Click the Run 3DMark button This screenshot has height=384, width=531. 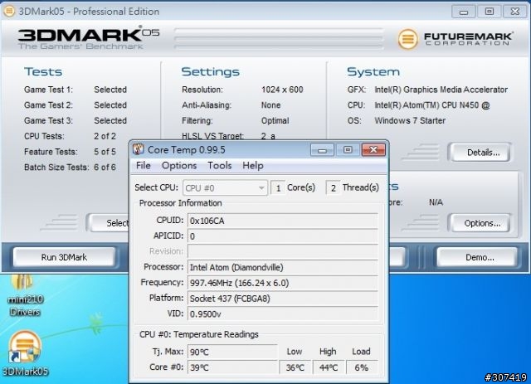pos(64,257)
